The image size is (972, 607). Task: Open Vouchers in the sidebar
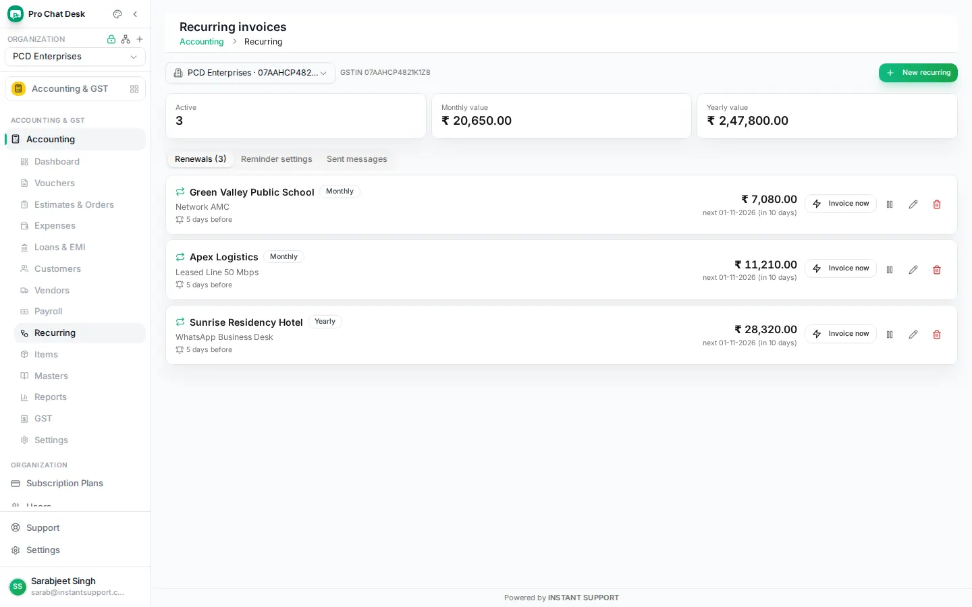coord(80,183)
